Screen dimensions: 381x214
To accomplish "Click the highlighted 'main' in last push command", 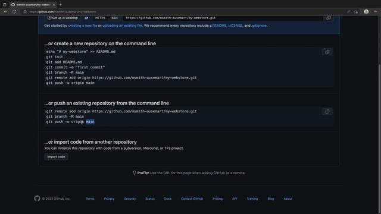I will [90, 121].
